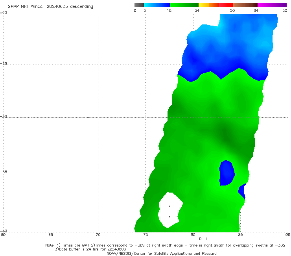
Task: Click the longitude label '70'
Action: click(x=98, y=235)
